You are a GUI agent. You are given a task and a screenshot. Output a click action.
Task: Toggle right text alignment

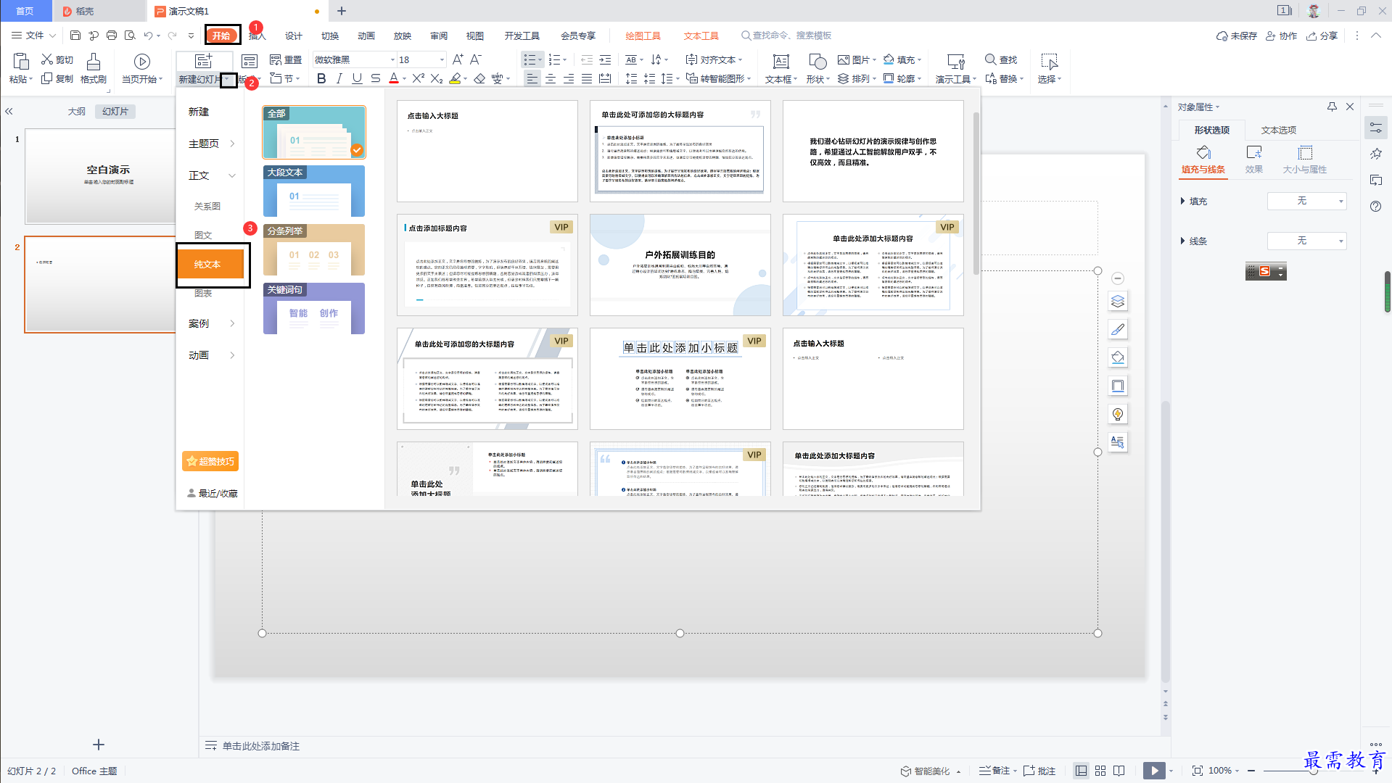coord(569,78)
